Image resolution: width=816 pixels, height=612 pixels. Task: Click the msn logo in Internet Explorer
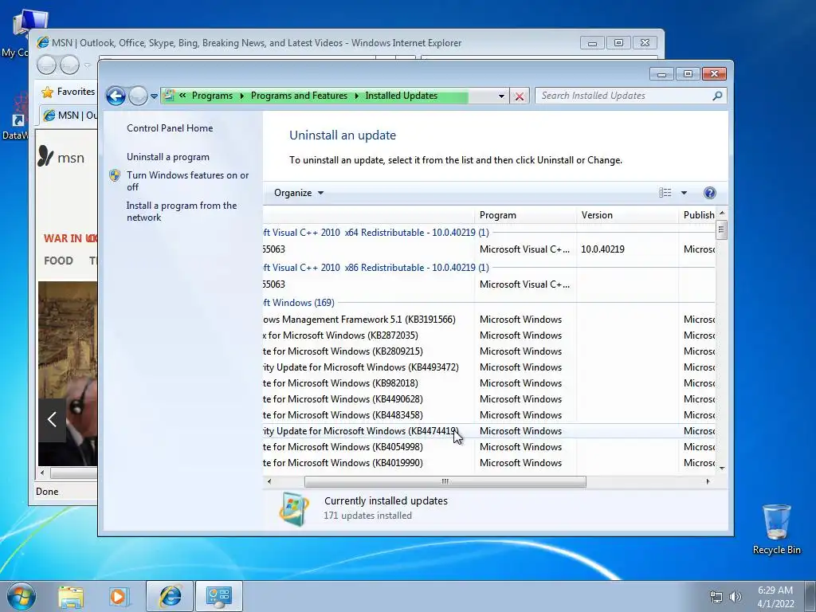click(x=61, y=157)
